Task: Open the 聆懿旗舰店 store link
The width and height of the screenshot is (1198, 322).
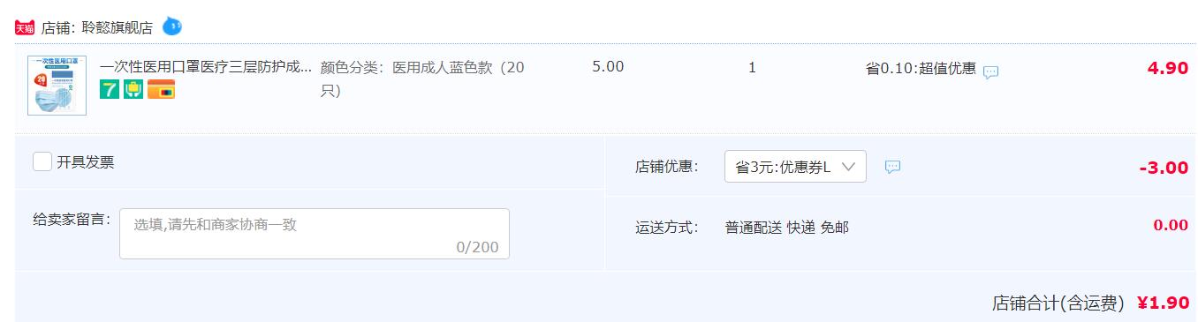Action: pos(123,27)
